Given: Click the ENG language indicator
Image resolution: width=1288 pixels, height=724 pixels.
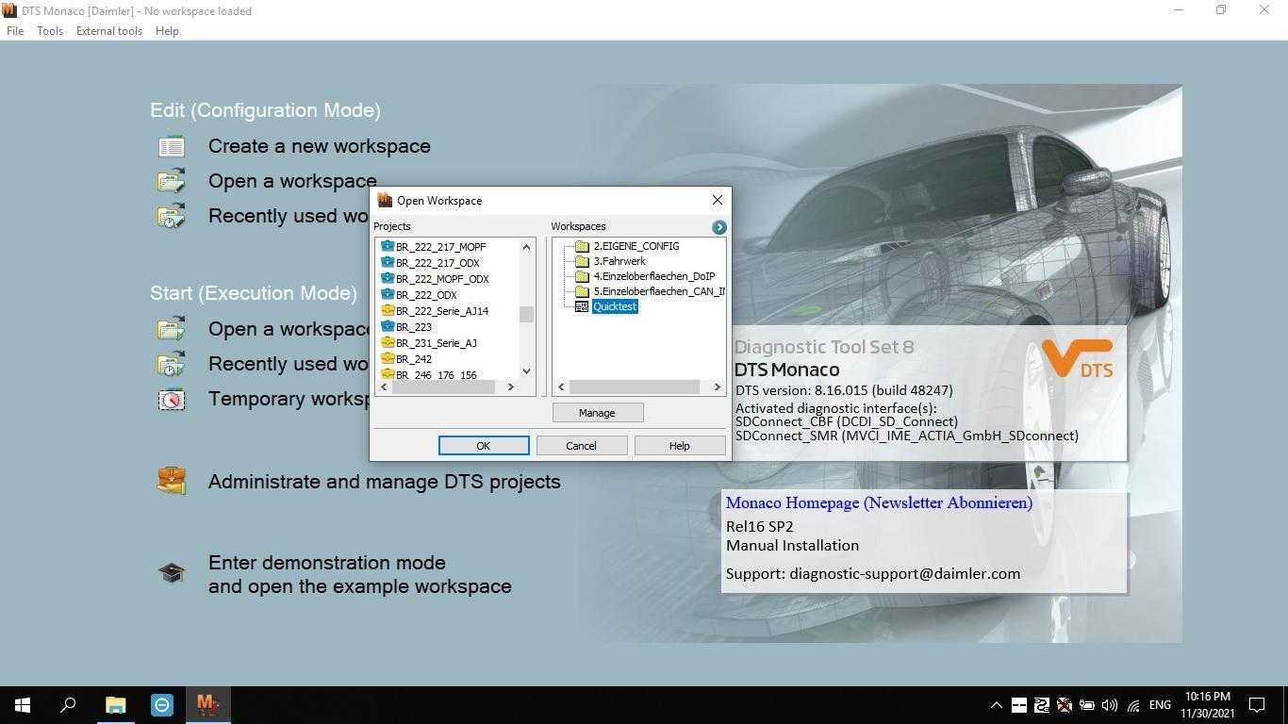Looking at the screenshot, I should click(x=1160, y=705).
